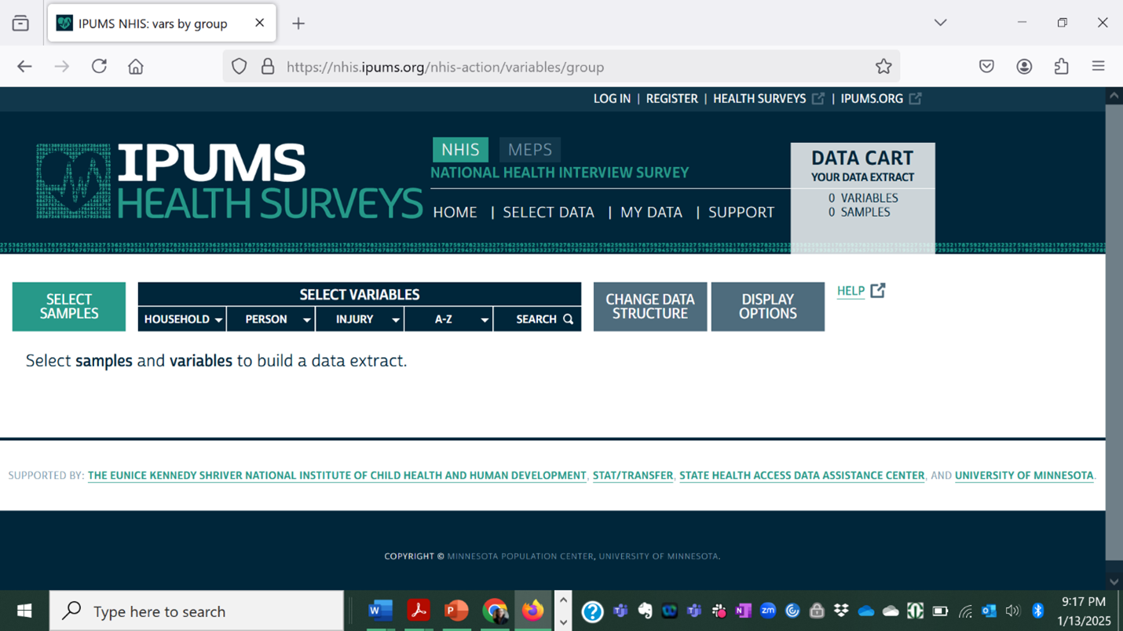The image size is (1123, 631).
Task: Switch to the NHIS tab
Action: pyautogui.click(x=460, y=149)
